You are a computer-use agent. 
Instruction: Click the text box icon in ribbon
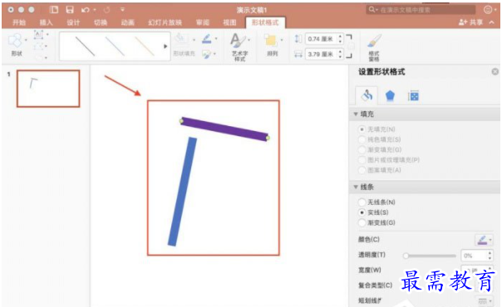(38, 35)
